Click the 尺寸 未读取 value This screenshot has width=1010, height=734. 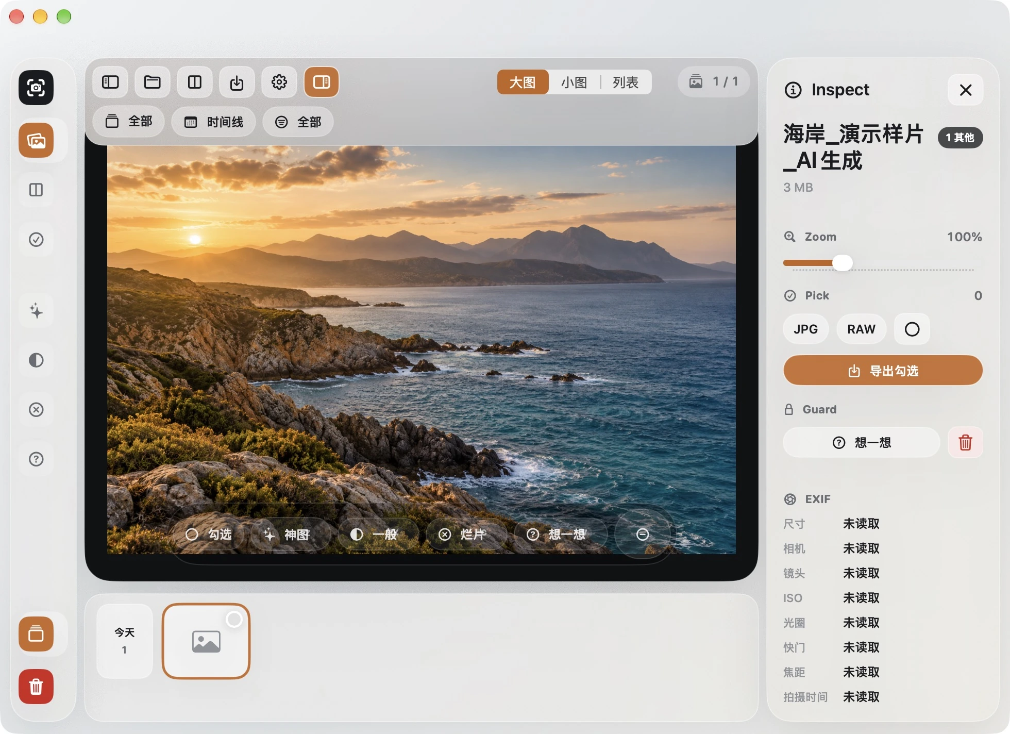point(861,524)
